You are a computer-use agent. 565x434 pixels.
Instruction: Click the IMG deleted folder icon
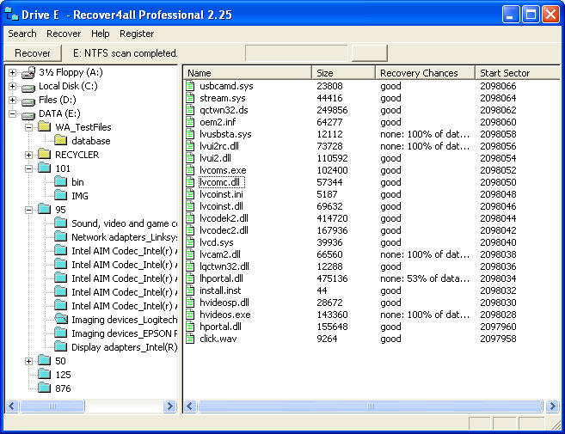point(60,195)
